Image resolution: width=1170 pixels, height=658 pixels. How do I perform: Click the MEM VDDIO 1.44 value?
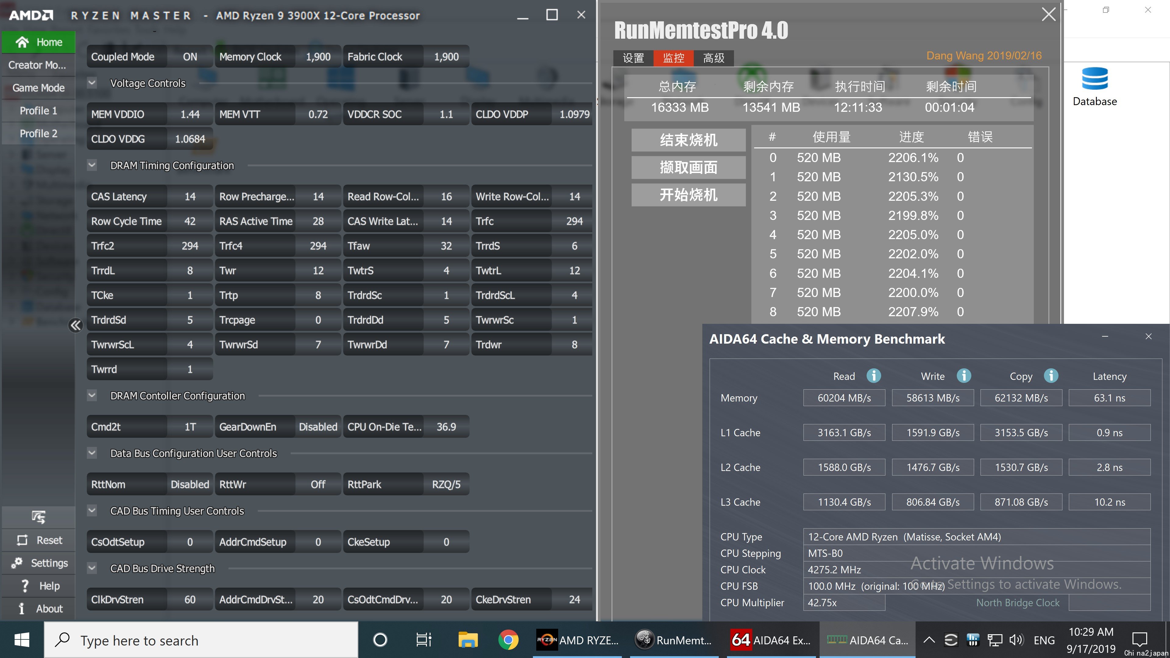190,114
